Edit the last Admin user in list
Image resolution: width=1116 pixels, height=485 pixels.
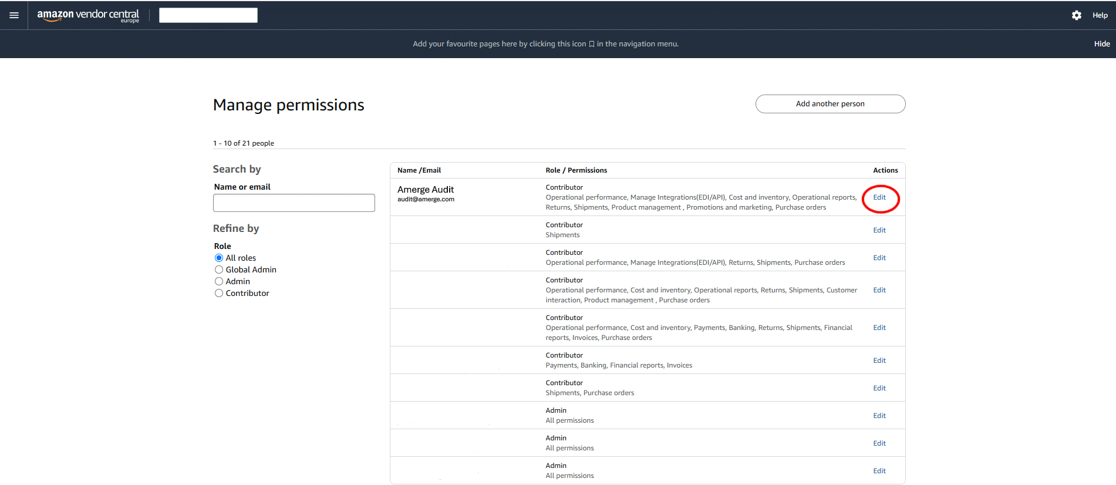[x=879, y=471]
